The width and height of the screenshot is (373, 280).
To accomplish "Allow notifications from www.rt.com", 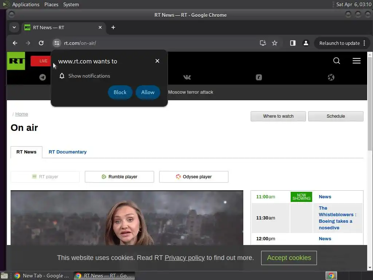I will pyautogui.click(x=148, y=92).
